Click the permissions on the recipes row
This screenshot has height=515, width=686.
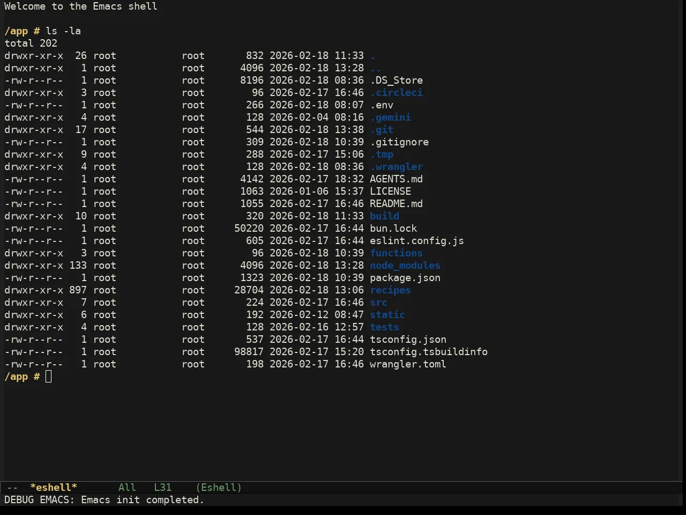click(34, 290)
